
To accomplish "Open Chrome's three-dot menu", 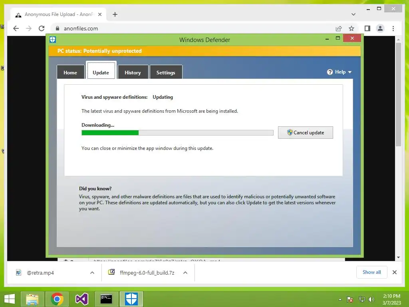I will [393, 28].
